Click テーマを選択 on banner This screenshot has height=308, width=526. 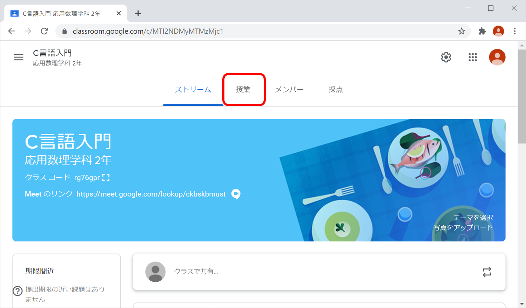pos(473,218)
